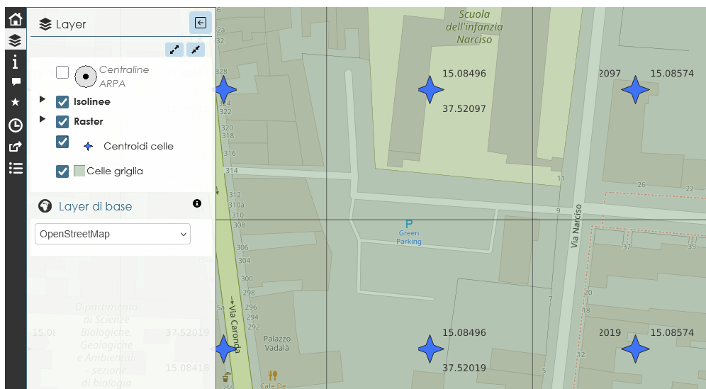Collapse the Layer panel with arrow button

point(201,23)
